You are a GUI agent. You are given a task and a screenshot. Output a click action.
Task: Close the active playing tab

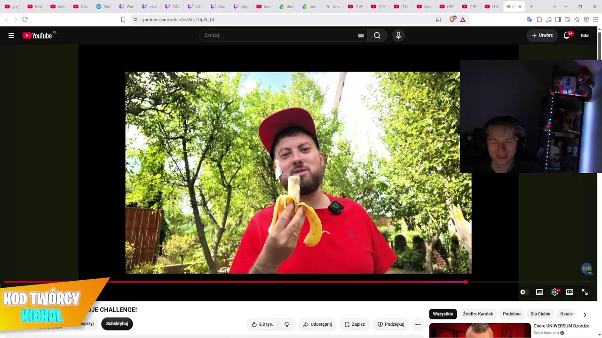[x=520, y=7]
